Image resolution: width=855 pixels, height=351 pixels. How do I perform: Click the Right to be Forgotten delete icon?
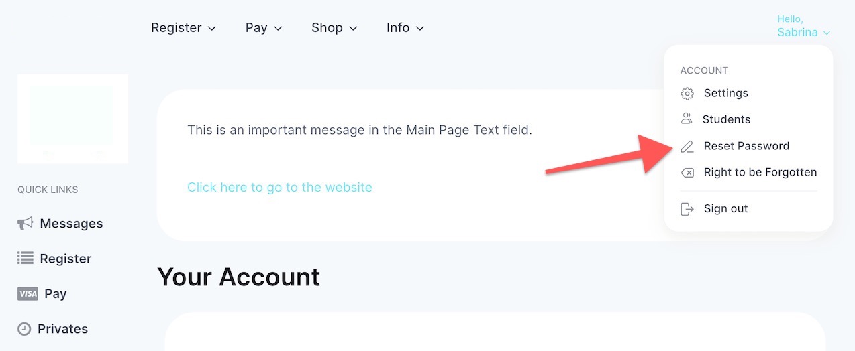pyautogui.click(x=687, y=173)
